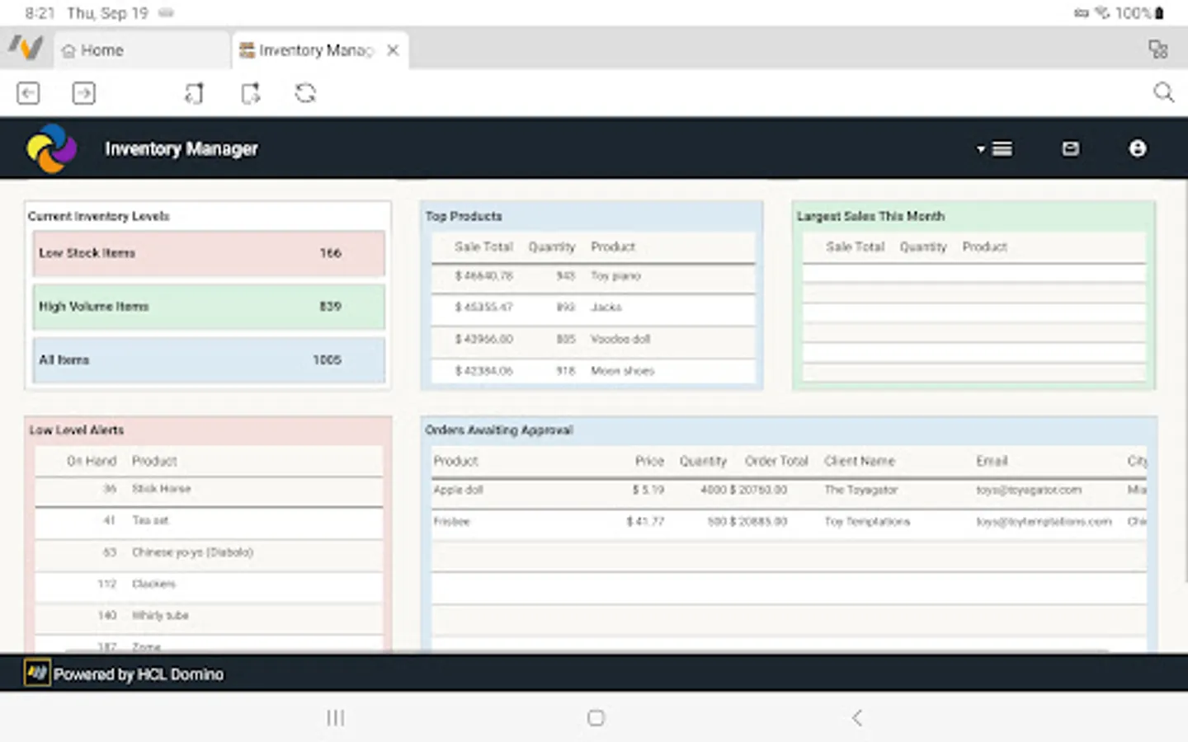Switch to the Inventory Manager tab
1188x742 pixels.
[x=309, y=49]
